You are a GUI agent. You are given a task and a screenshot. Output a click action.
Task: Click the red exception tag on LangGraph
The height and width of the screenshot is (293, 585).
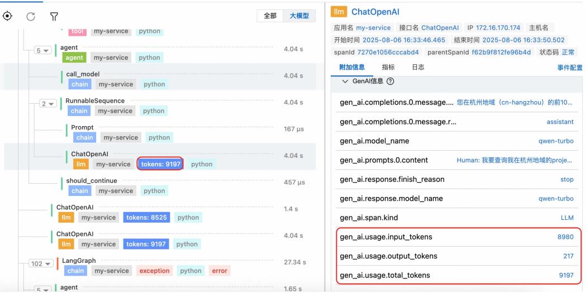point(154,271)
